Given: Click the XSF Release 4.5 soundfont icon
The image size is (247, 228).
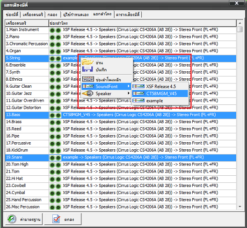Looking at the screenshot, I should (138, 86).
